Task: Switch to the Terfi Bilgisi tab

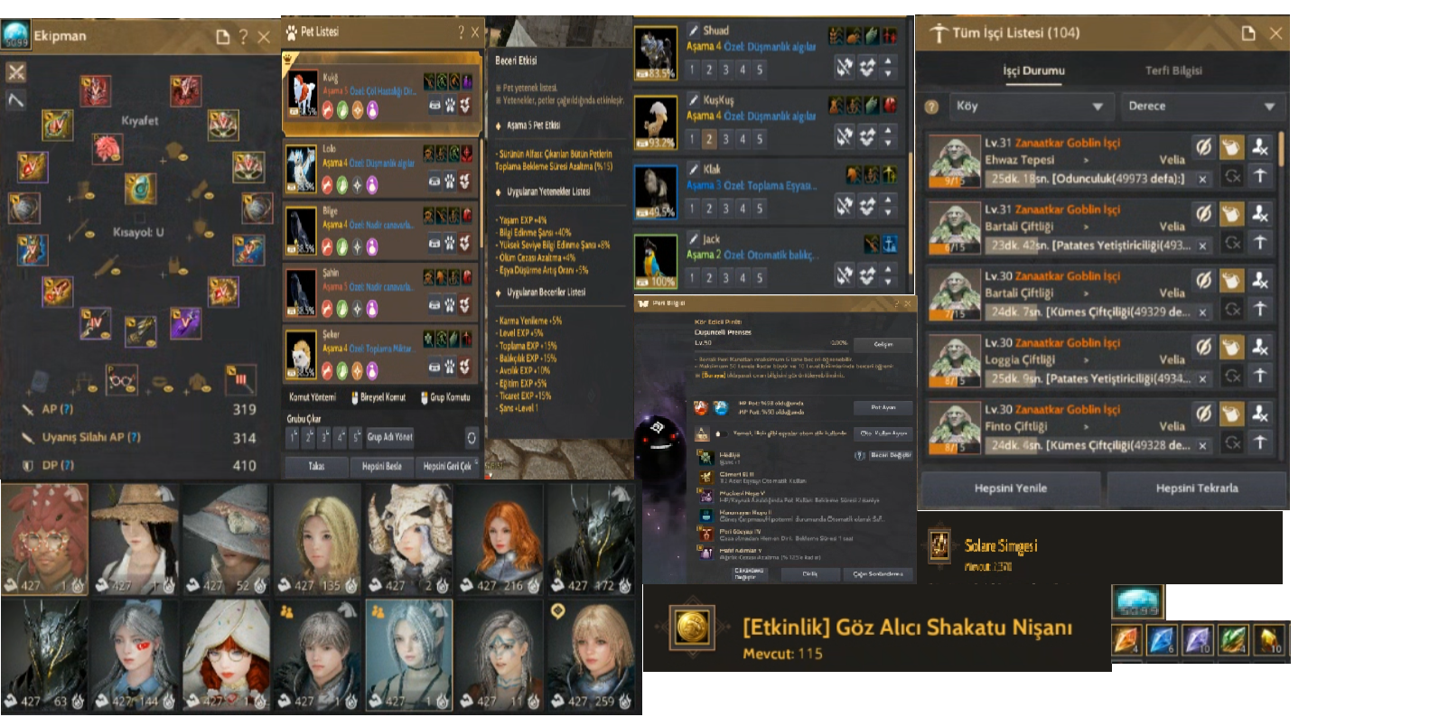Action: [1173, 70]
